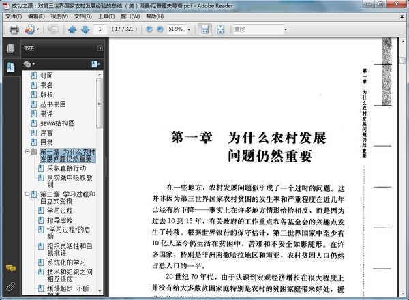Go to next page with down arrow
The image size is (409, 300).
click(85, 29)
